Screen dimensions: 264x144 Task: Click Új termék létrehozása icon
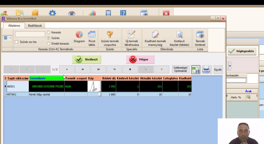[131, 35]
